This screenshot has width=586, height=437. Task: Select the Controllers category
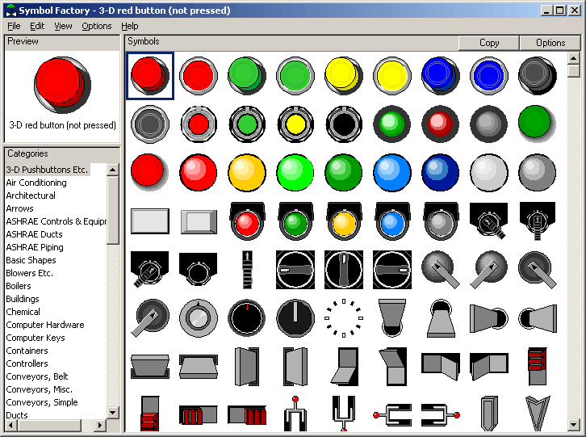pos(27,363)
